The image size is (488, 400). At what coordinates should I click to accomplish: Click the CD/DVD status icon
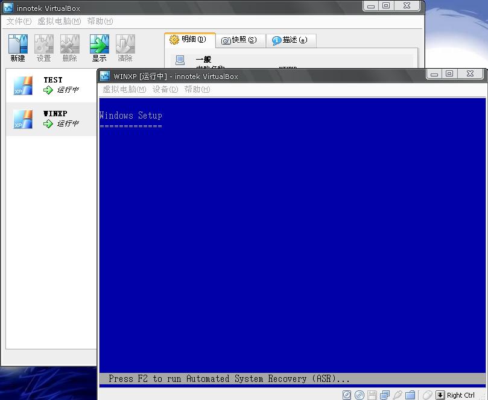pyautogui.click(x=360, y=395)
